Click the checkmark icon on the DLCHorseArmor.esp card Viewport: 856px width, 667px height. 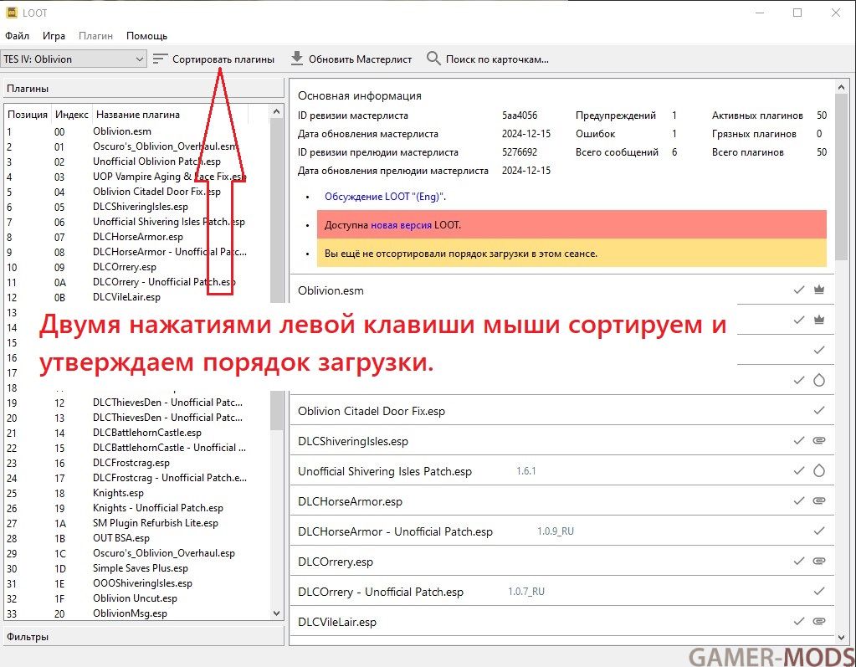point(798,500)
